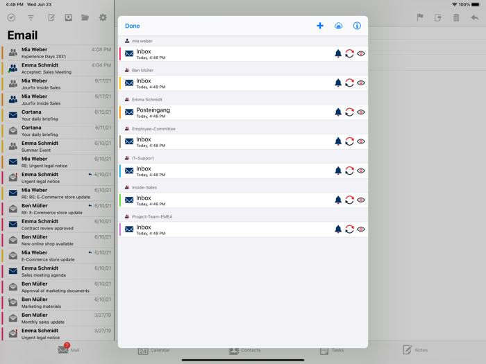Switch to the Contacts tab
Image resolution: width=486 pixels, height=364 pixels.
pyautogui.click(x=244, y=350)
